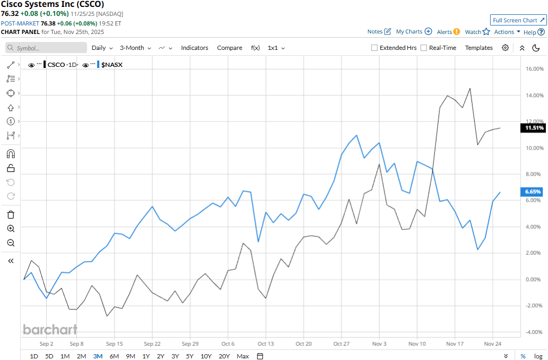Open Notes editor icon

(x=388, y=31)
